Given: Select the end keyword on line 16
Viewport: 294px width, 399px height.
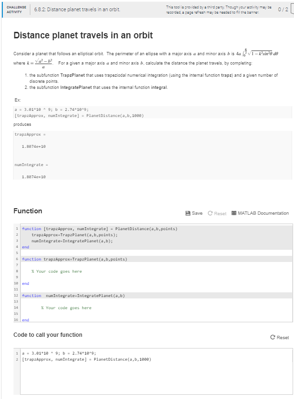Looking at the screenshot, I should [x=25, y=320].
